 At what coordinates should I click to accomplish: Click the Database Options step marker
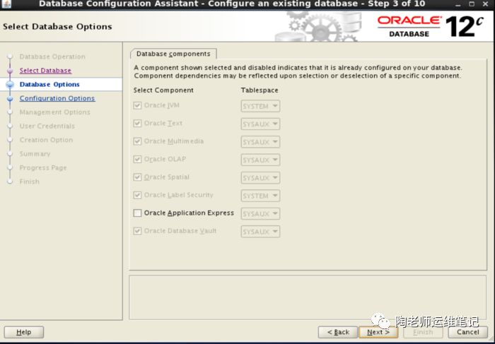point(10,85)
